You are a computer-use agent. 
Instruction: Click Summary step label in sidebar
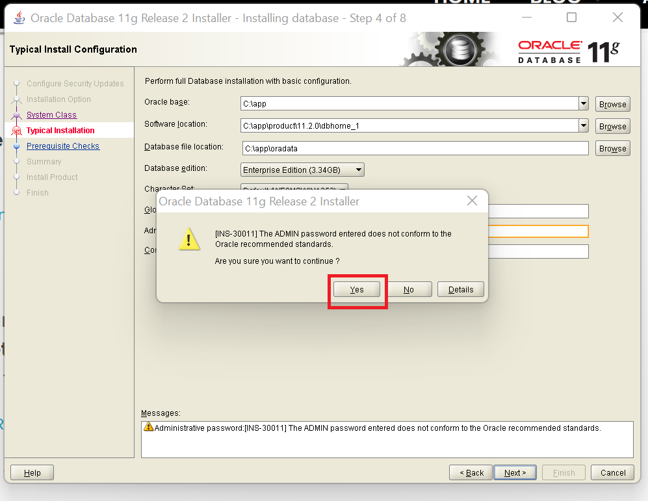(x=44, y=162)
